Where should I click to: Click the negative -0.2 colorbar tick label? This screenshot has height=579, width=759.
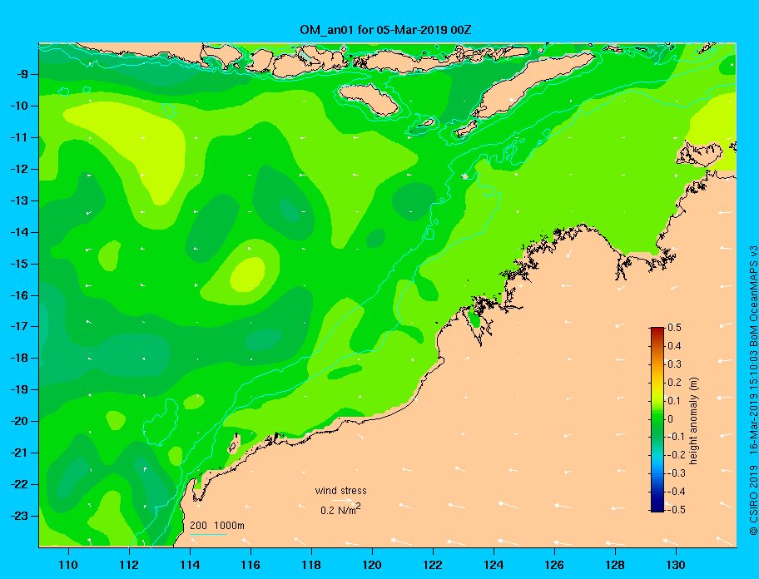(x=677, y=455)
